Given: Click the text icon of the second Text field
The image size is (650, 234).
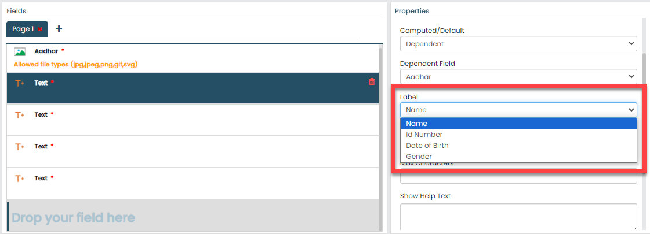Looking at the screenshot, I should (19, 115).
